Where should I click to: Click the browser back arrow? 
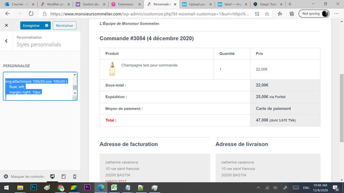pyautogui.click(x=8, y=13)
